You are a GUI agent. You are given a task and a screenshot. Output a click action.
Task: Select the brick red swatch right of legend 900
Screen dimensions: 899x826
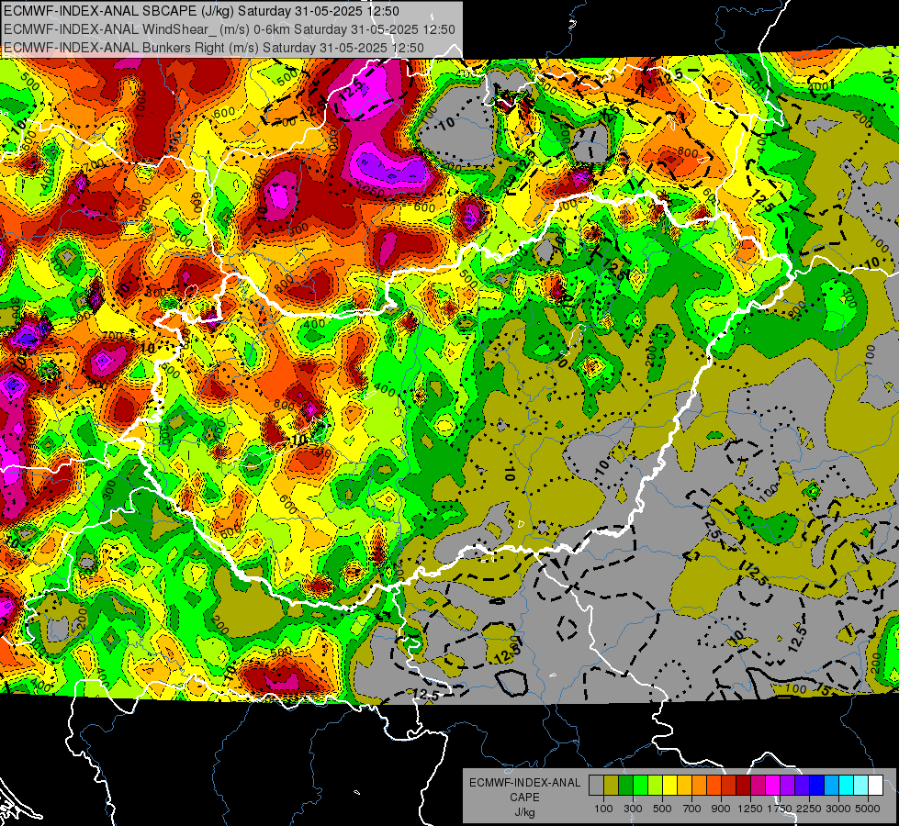(x=729, y=785)
